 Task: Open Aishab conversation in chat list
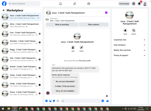click(x=21, y=68)
